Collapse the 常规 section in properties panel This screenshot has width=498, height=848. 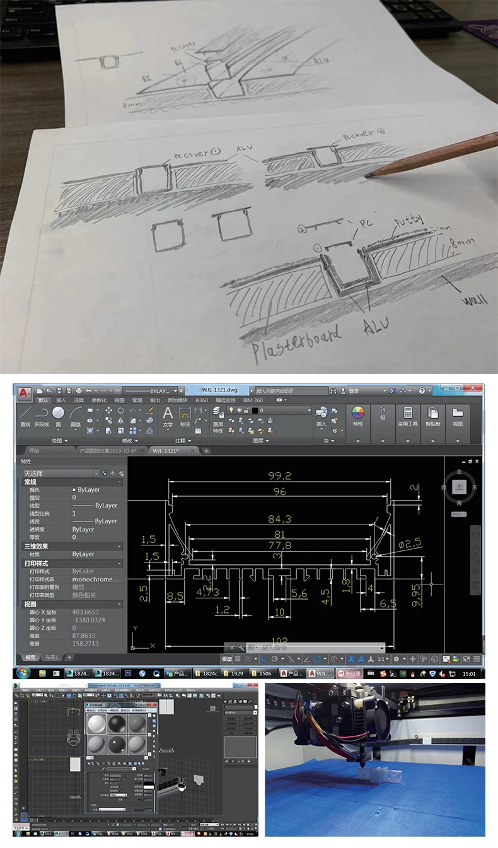pos(120,482)
